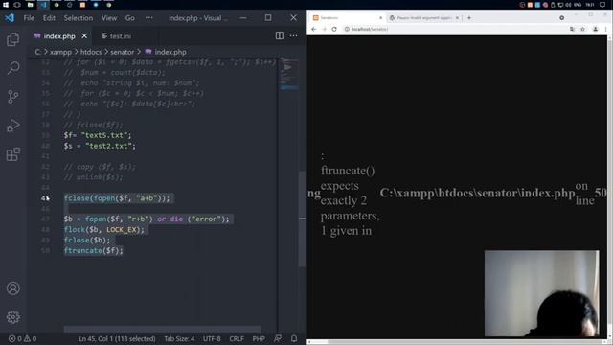Screen dimensions: 613x345
Task: Switch to the first browser tab
Action: pyautogui.click(x=347, y=18)
